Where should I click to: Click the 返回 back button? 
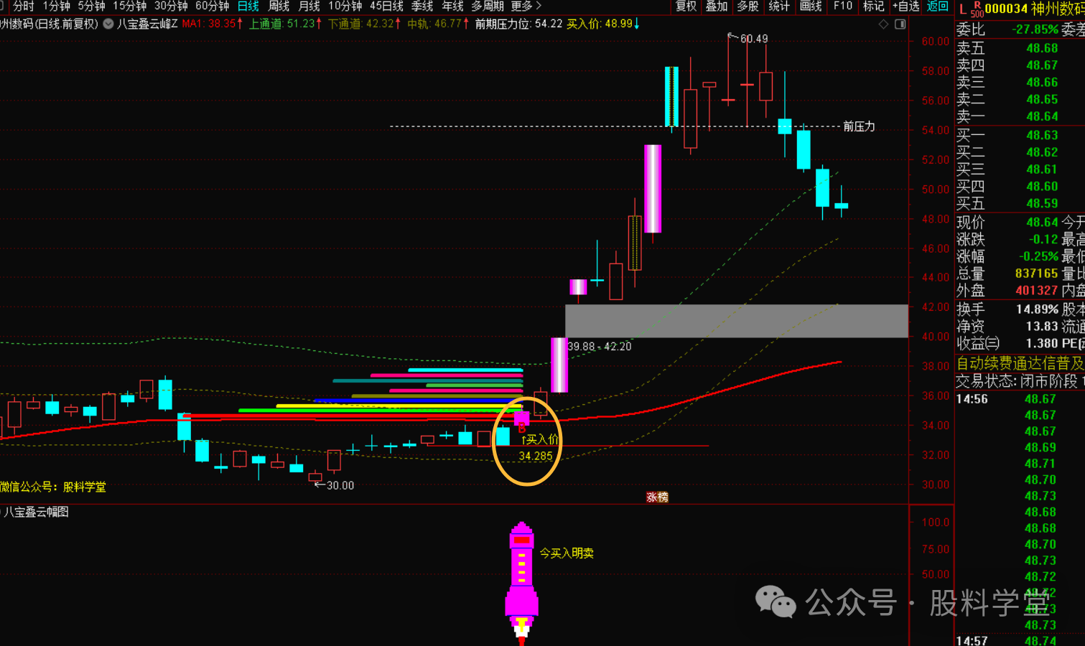click(937, 6)
